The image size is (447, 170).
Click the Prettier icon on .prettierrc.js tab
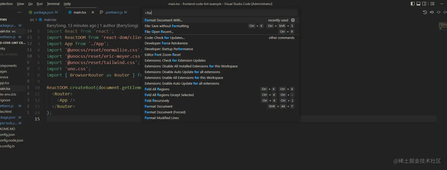click(102, 12)
